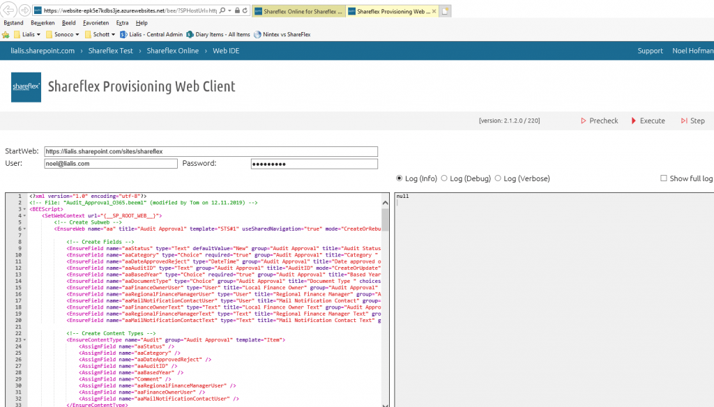Open the Shareflex Online breadcrumb link

[173, 51]
